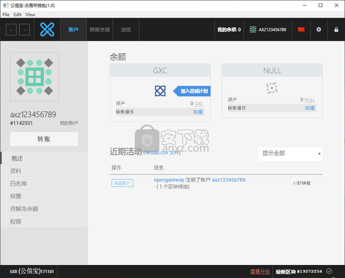The image size is (345, 278).
Task: Click the forward navigation arrow button
Action: (x=24, y=29)
